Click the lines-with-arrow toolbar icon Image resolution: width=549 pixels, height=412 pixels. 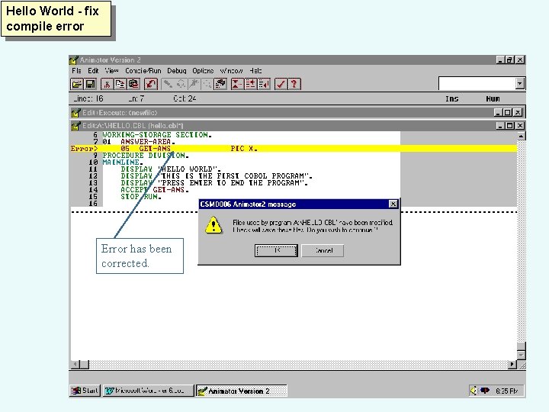[264, 84]
